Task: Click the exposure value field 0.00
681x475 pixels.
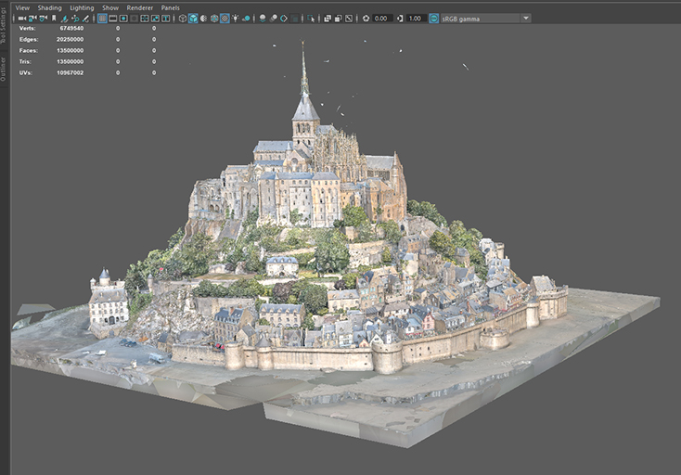Action: pos(382,19)
